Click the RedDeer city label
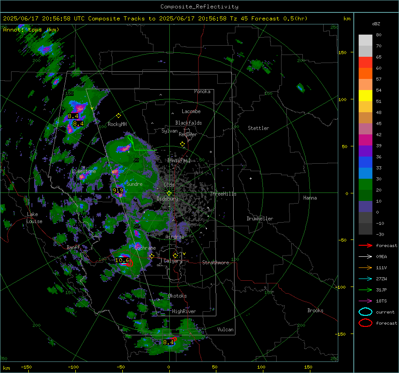 (188, 134)
